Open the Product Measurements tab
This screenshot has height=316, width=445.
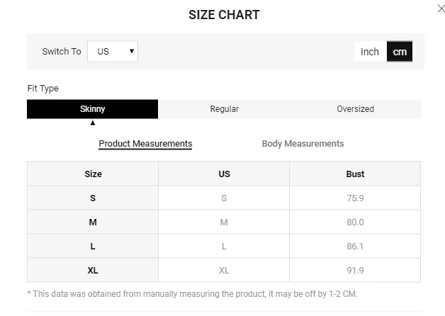[145, 144]
